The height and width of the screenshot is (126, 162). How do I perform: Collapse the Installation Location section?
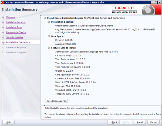[49, 22]
